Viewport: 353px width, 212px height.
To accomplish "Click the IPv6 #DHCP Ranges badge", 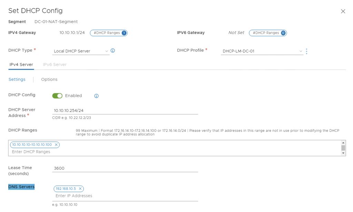I will (x=268, y=33).
